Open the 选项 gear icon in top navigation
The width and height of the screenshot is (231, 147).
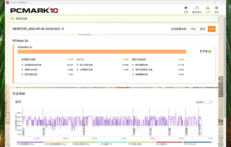tap(217, 8)
